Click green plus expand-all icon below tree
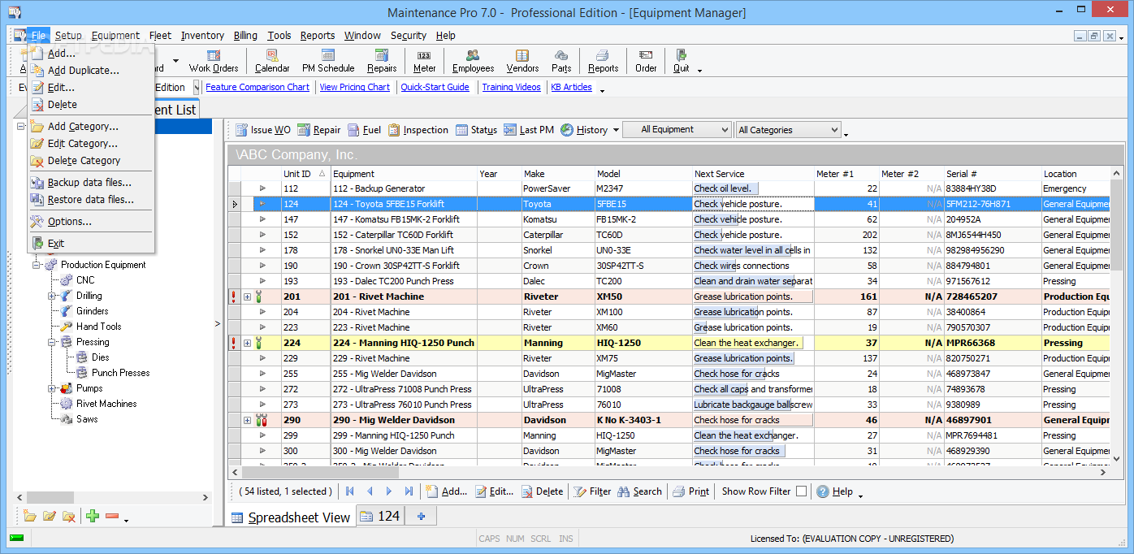The width and height of the screenshot is (1134, 554). click(93, 516)
